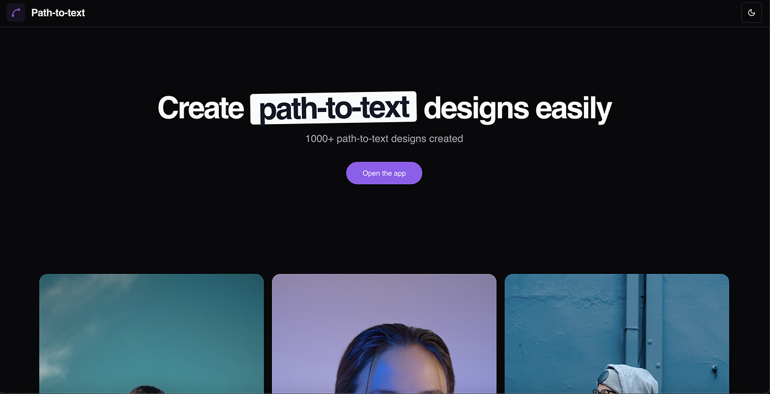Activate the theme switcher icon at top right
Viewport: 770px width, 394px height.
point(751,12)
